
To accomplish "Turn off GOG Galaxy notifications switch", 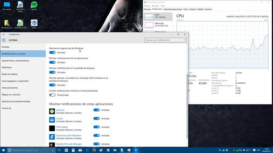I will 96,127.
